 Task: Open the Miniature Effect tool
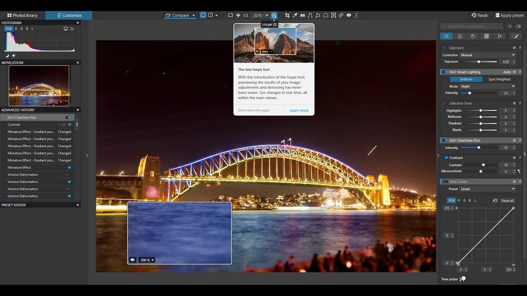[357, 15]
